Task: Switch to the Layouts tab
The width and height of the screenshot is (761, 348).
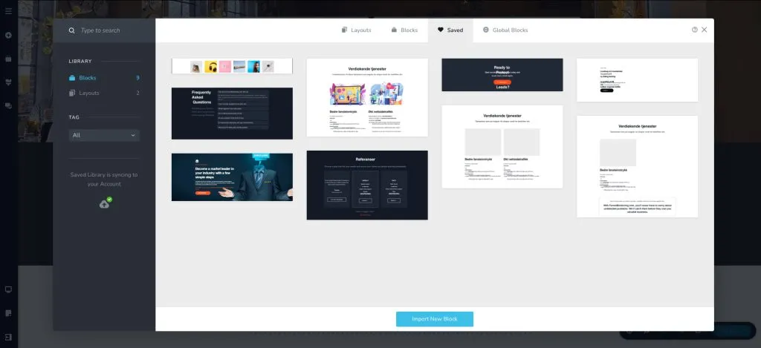Action: click(356, 30)
